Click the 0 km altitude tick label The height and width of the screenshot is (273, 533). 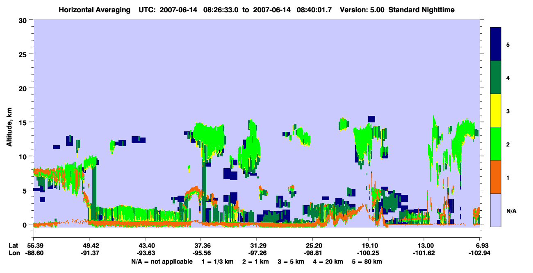coord(25,225)
